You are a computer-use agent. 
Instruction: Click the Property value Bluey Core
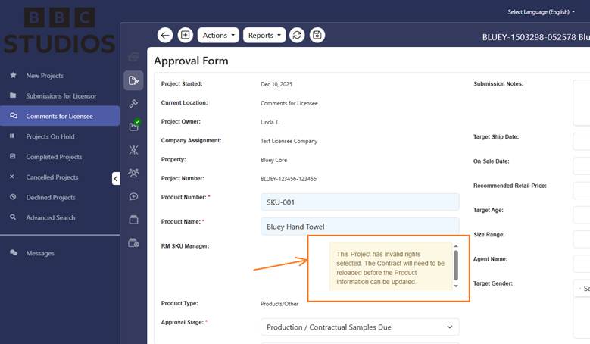(273, 160)
